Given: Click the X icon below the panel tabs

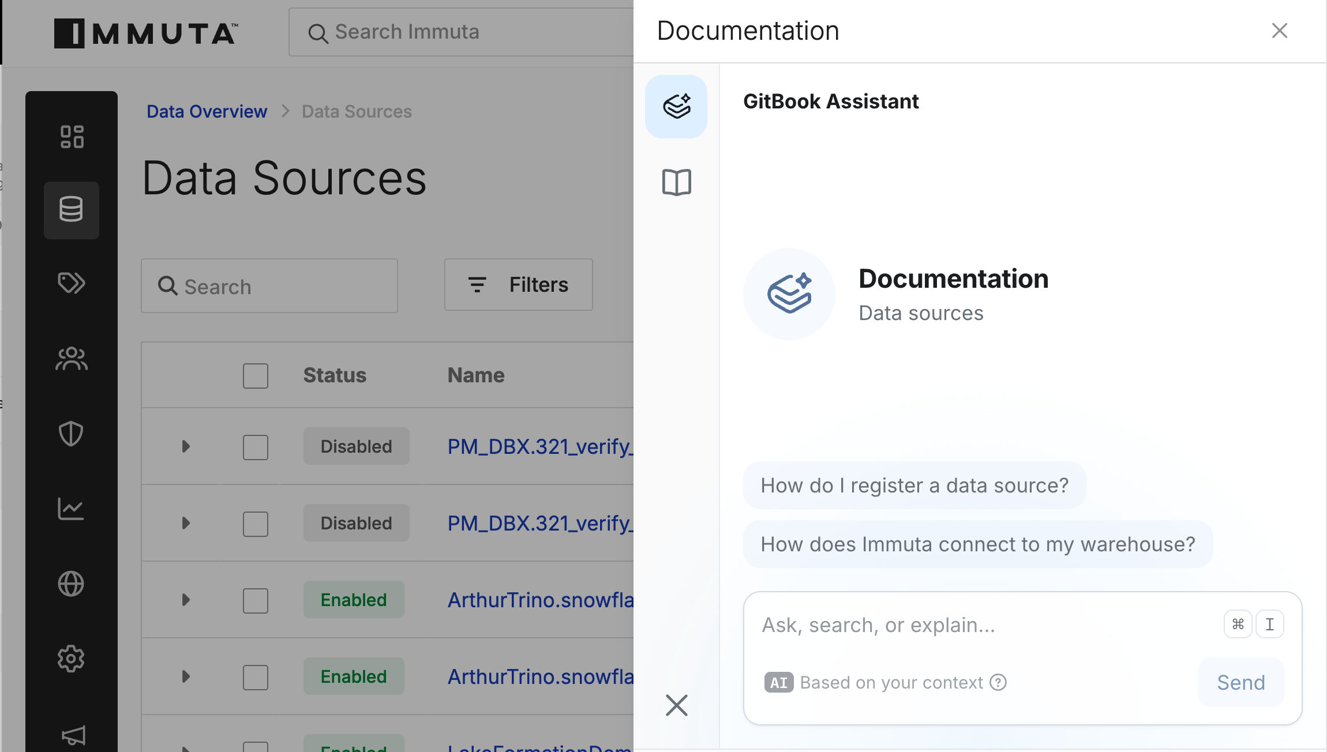Looking at the screenshot, I should (676, 705).
